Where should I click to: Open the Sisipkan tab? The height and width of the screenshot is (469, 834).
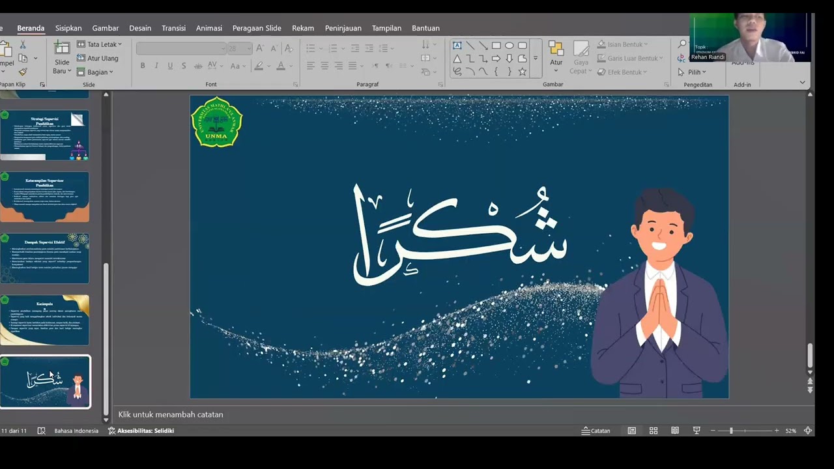(68, 28)
